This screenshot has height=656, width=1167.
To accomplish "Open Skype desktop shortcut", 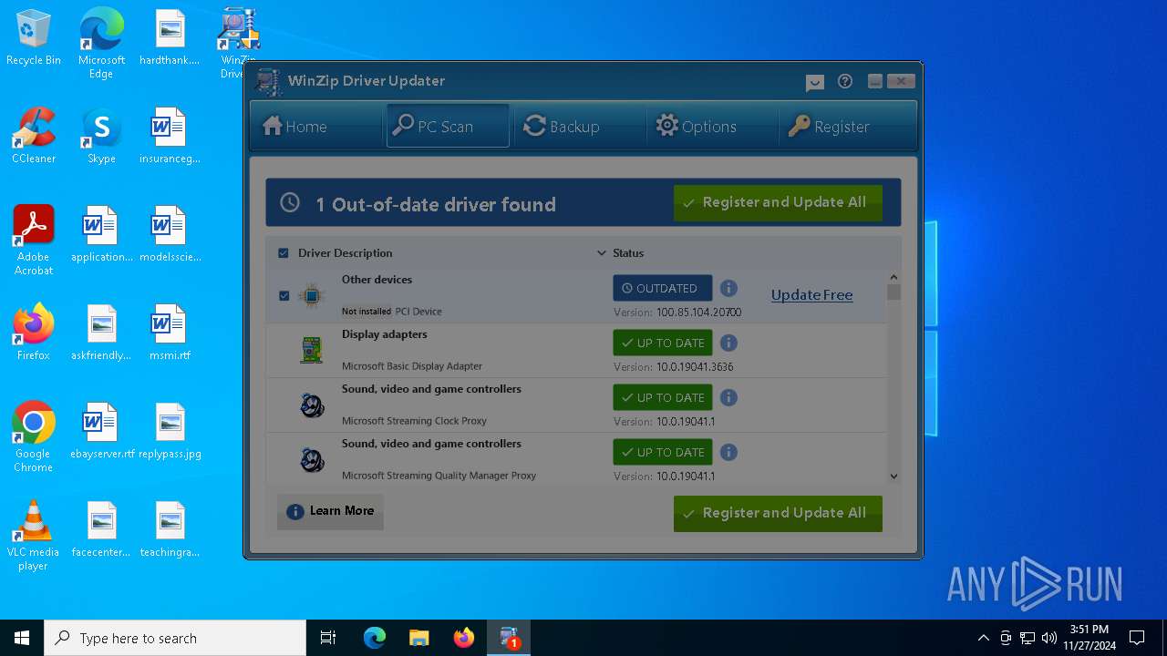I will tap(101, 135).
